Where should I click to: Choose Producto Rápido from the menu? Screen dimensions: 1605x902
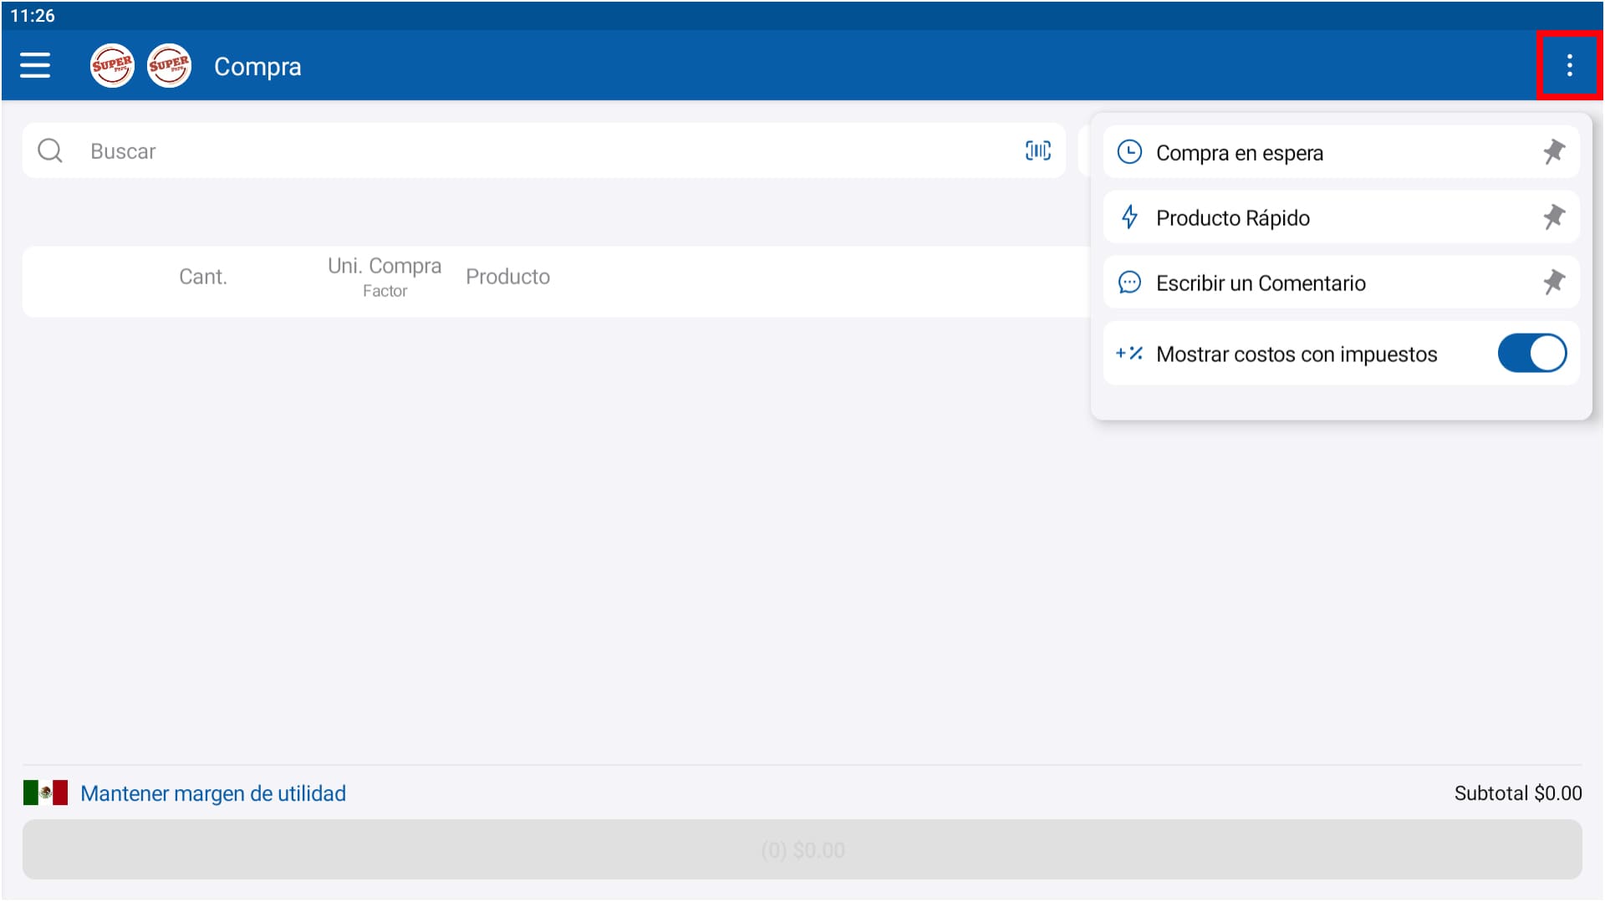(x=1232, y=218)
